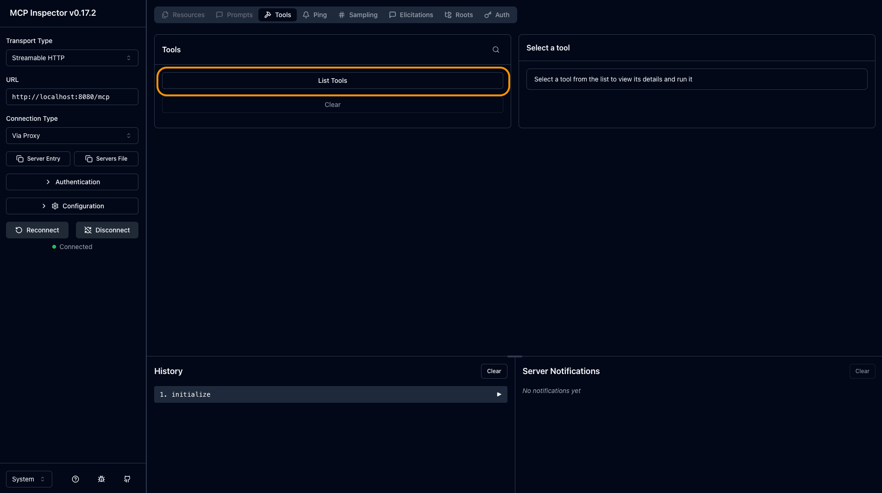The width and height of the screenshot is (882, 493).
Task: Switch to the Sampling tab
Action: (358, 15)
